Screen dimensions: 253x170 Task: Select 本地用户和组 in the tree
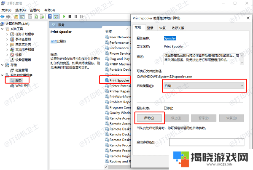point(25,49)
